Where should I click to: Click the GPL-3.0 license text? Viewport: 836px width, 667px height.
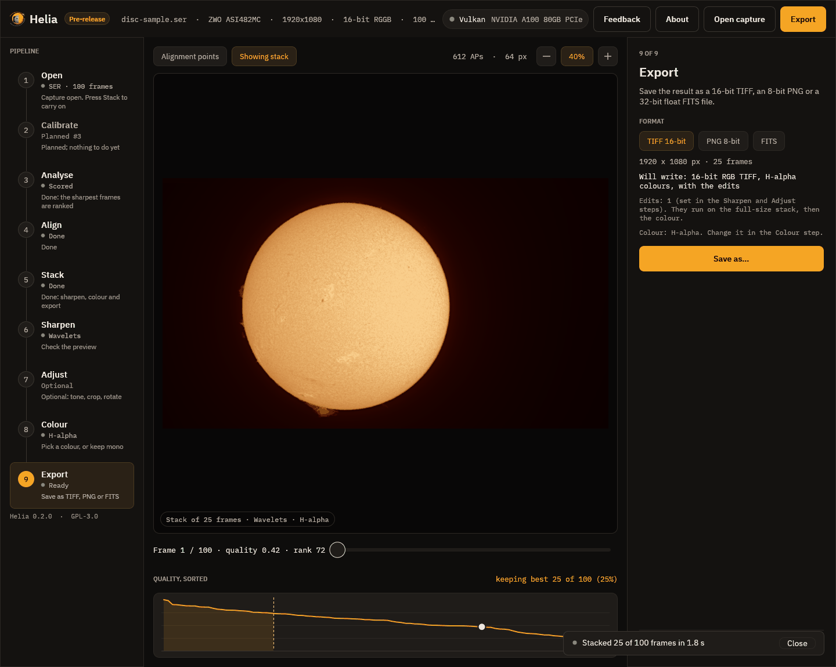(x=85, y=516)
